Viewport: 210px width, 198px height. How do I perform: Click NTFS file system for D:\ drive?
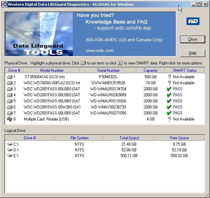point(80,150)
